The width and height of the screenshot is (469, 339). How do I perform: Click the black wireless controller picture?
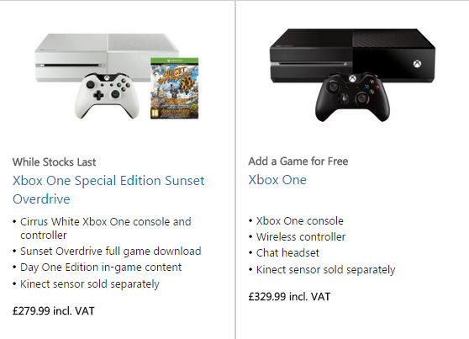tap(352, 97)
